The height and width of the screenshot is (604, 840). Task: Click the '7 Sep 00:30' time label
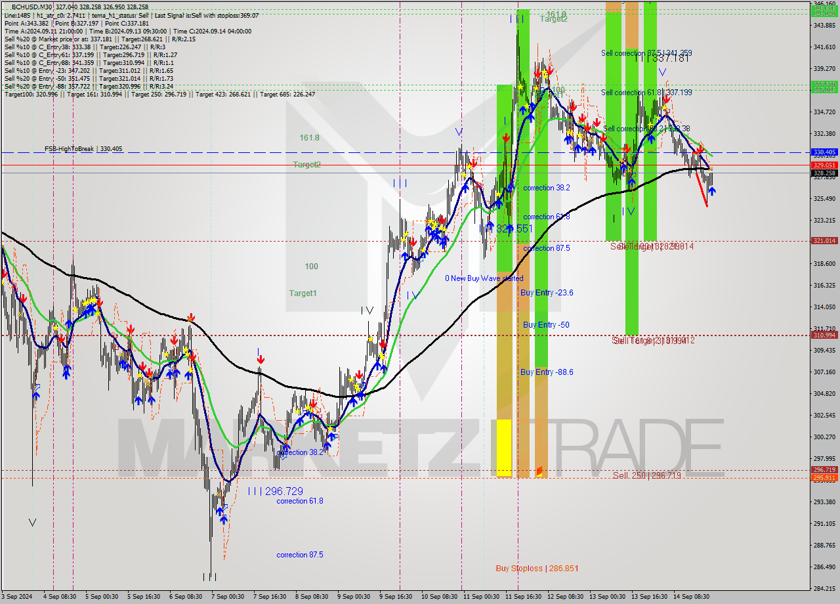point(228,597)
